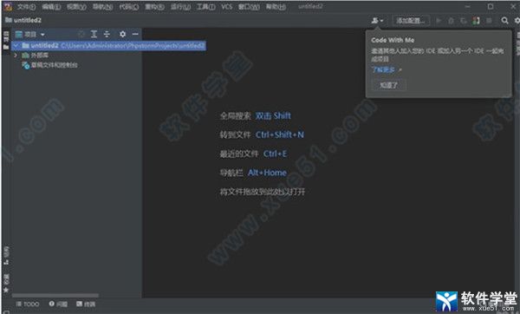Open the 终端 Terminal tool window tab
The image size is (520, 314).
[x=86, y=304]
